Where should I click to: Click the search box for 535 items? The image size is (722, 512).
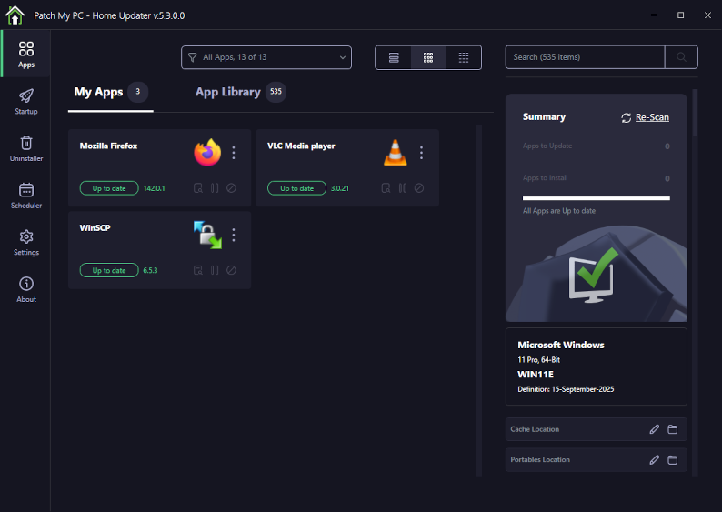[585, 57]
